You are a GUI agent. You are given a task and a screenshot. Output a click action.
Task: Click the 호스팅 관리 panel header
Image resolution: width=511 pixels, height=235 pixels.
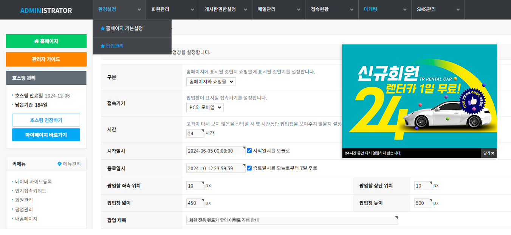coord(46,78)
